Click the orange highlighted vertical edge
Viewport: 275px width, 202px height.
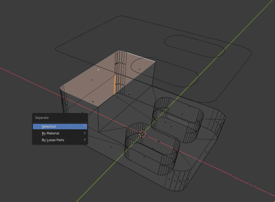click(115, 85)
